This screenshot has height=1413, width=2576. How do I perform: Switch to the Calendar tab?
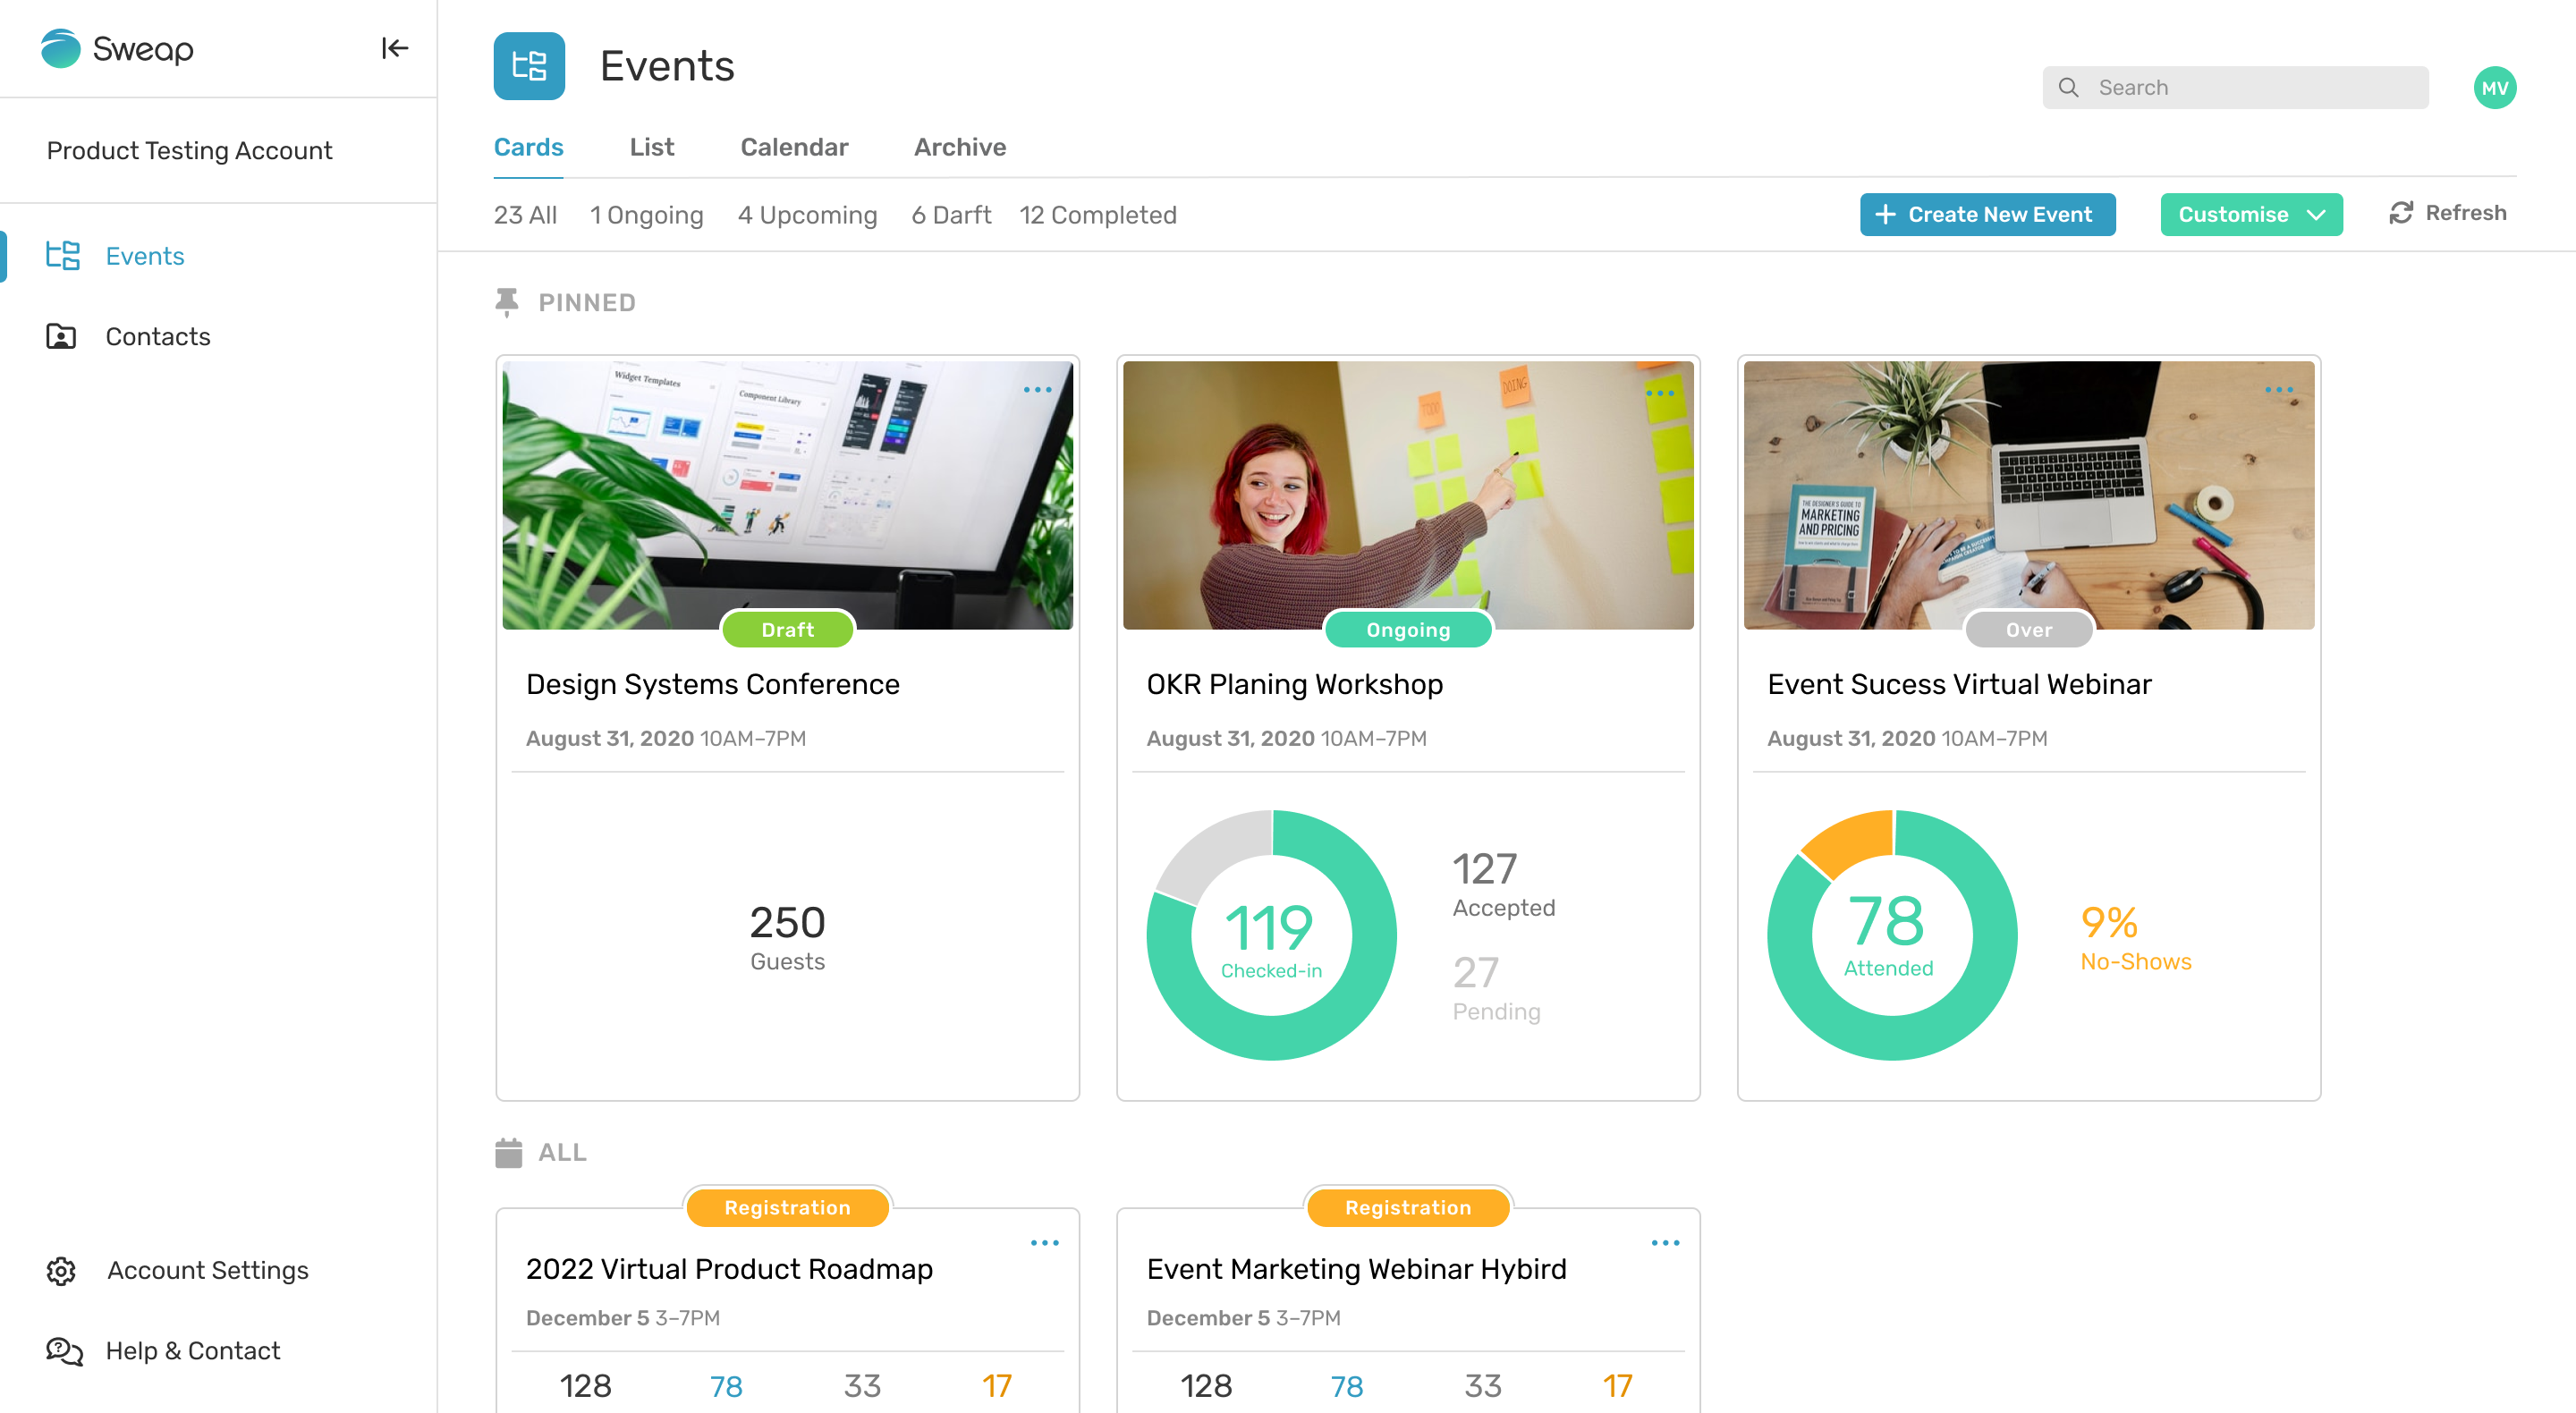794,147
